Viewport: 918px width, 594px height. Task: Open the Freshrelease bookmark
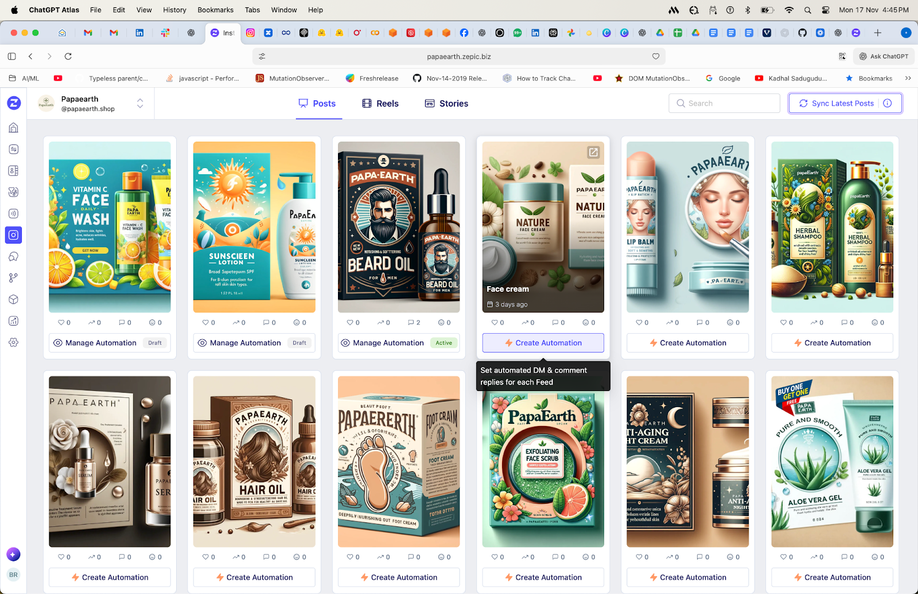(x=372, y=78)
